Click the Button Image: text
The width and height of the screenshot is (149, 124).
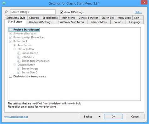coord(30,69)
